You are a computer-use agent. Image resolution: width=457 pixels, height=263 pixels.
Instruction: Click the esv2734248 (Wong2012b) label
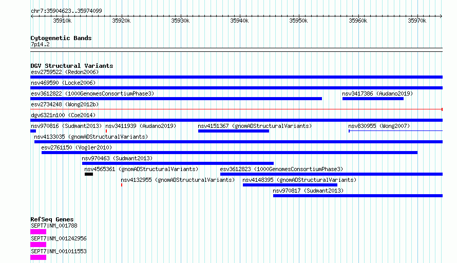tap(65, 104)
